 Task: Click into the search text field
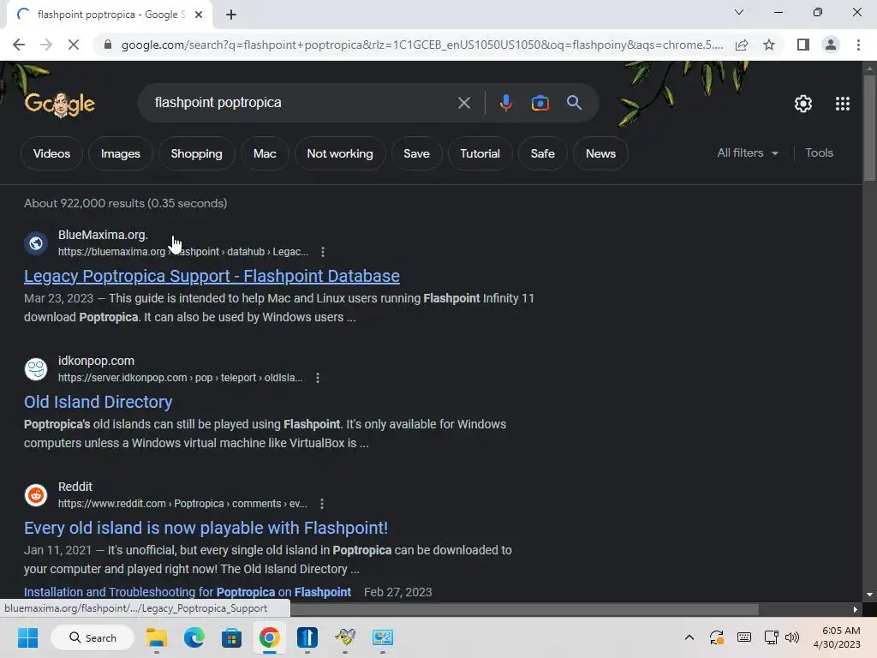[x=302, y=103]
